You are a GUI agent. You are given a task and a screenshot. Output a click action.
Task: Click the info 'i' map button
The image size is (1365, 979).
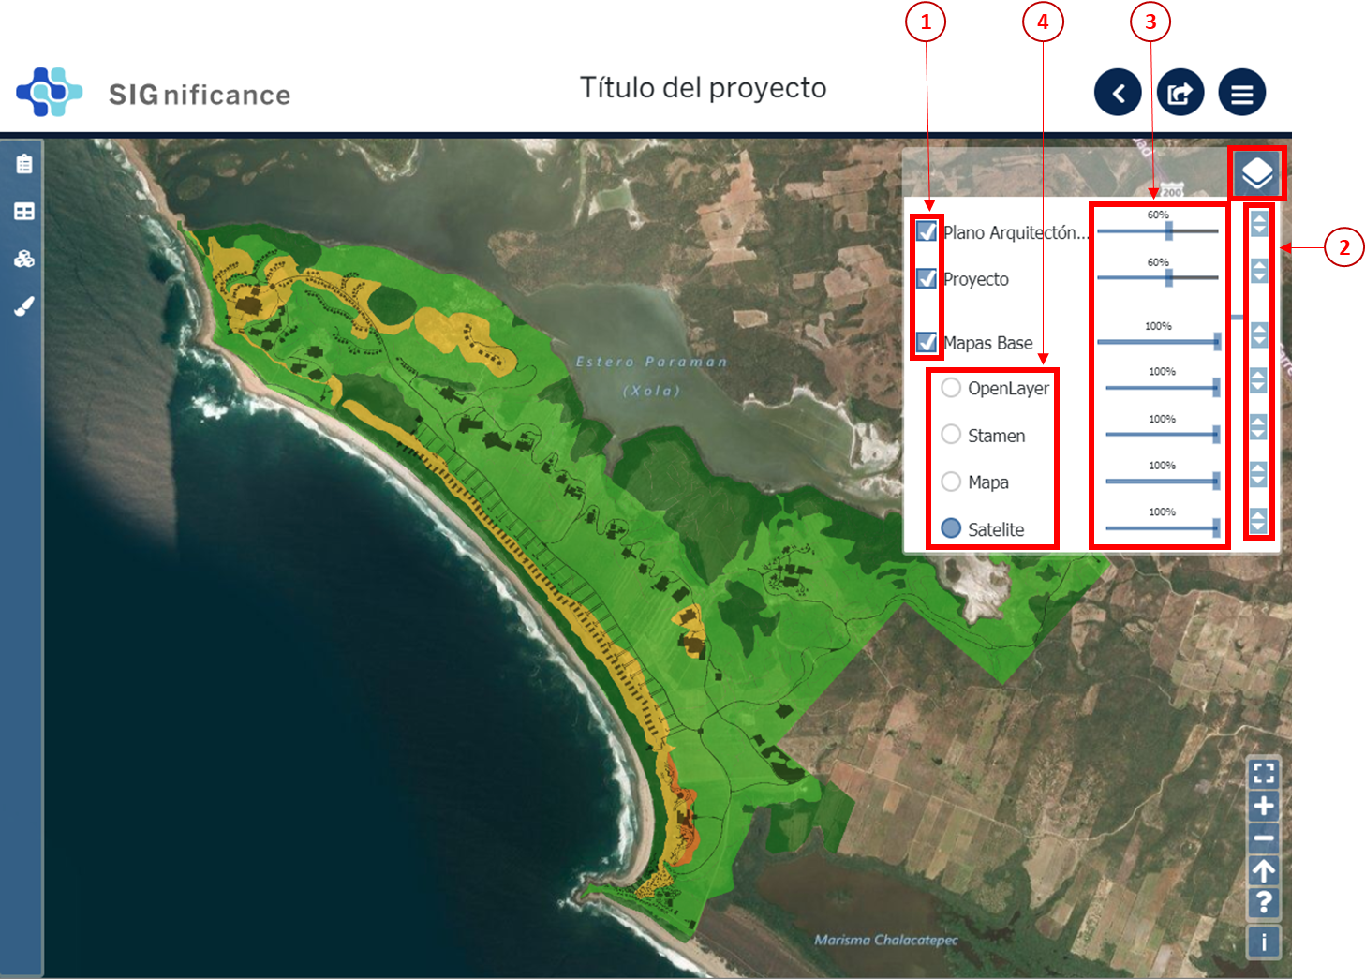(x=1264, y=942)
